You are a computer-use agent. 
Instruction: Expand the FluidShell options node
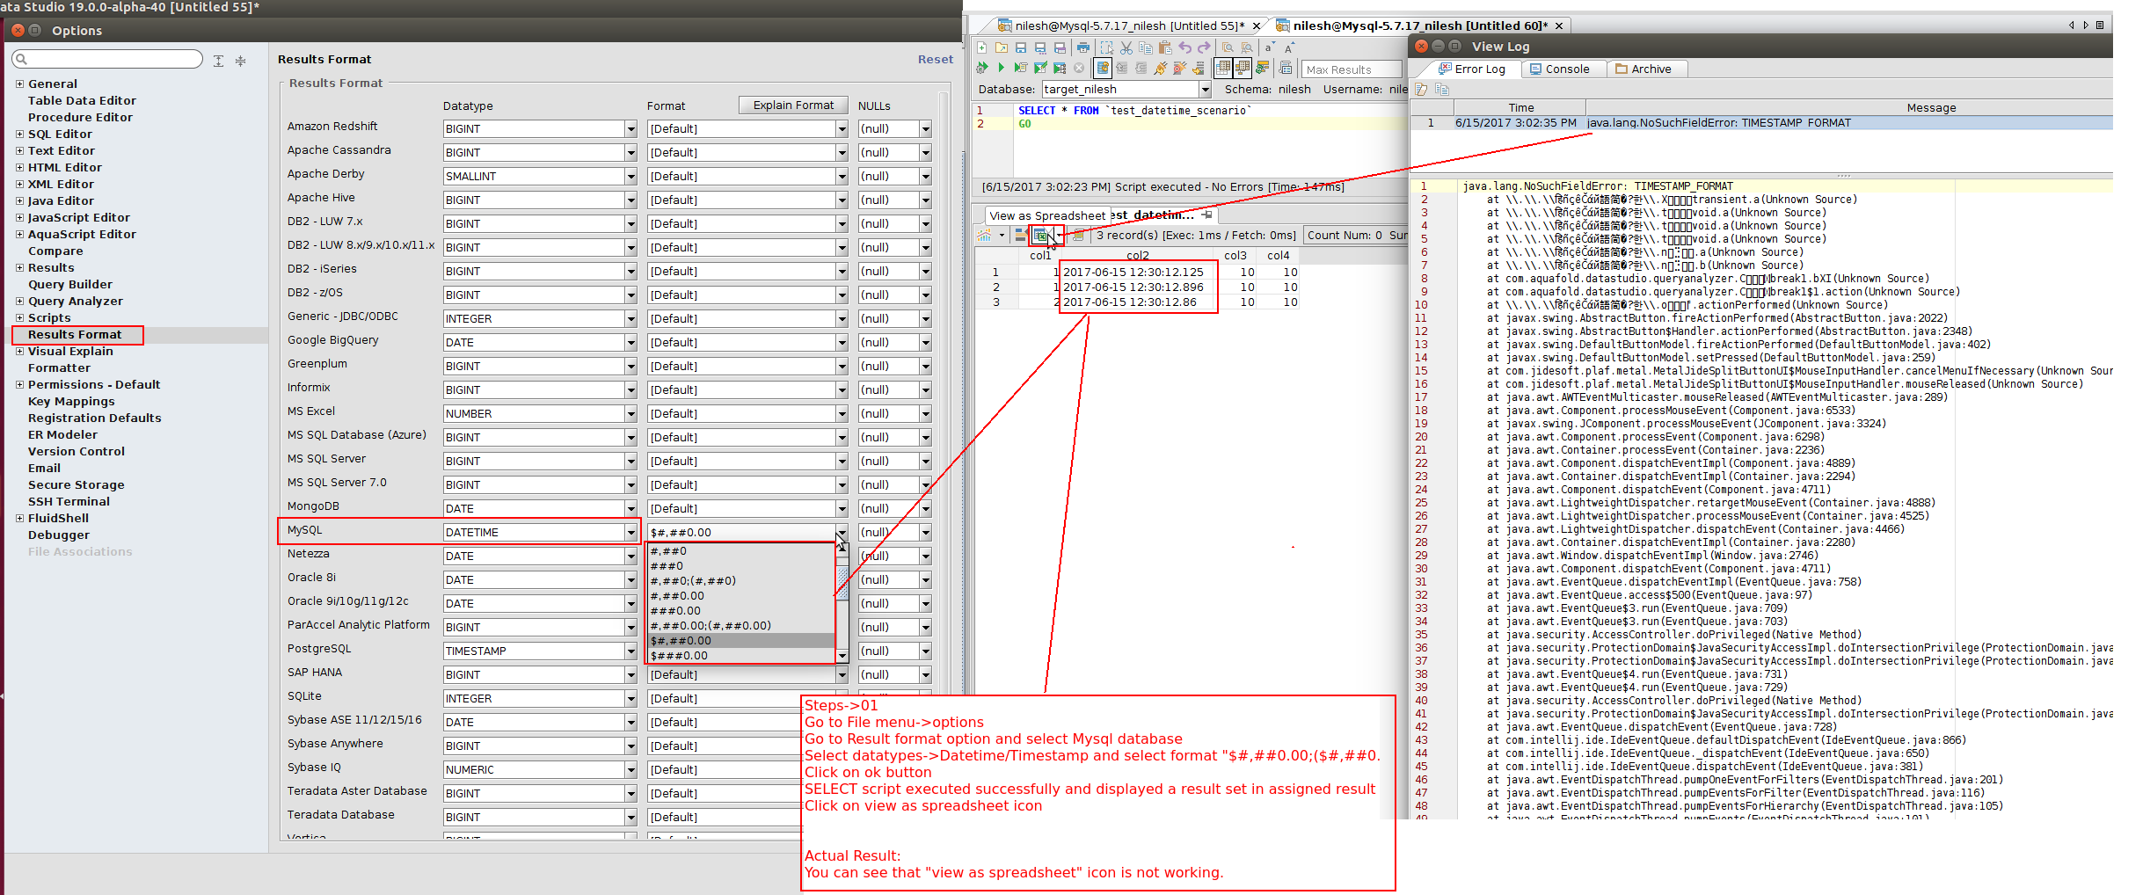(19, 519)
